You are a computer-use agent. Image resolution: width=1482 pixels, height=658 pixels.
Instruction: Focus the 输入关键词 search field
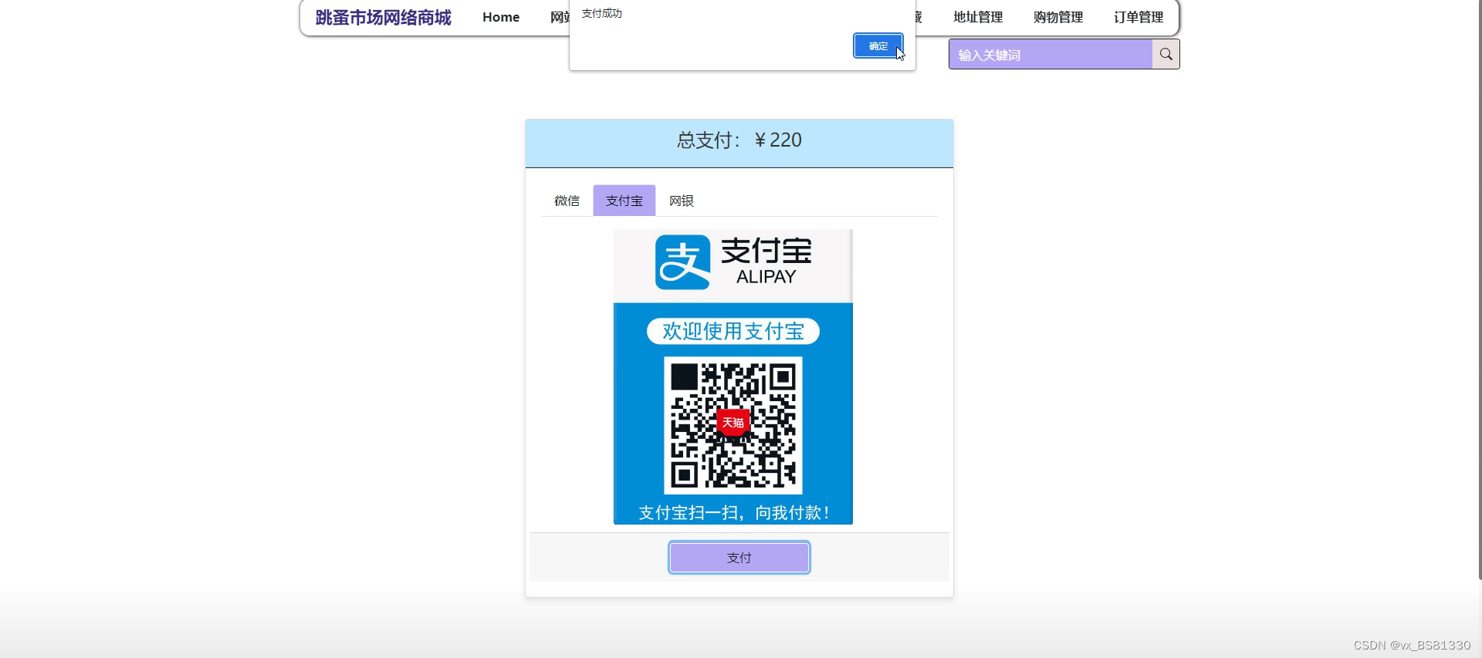(x=1051, y=55)
